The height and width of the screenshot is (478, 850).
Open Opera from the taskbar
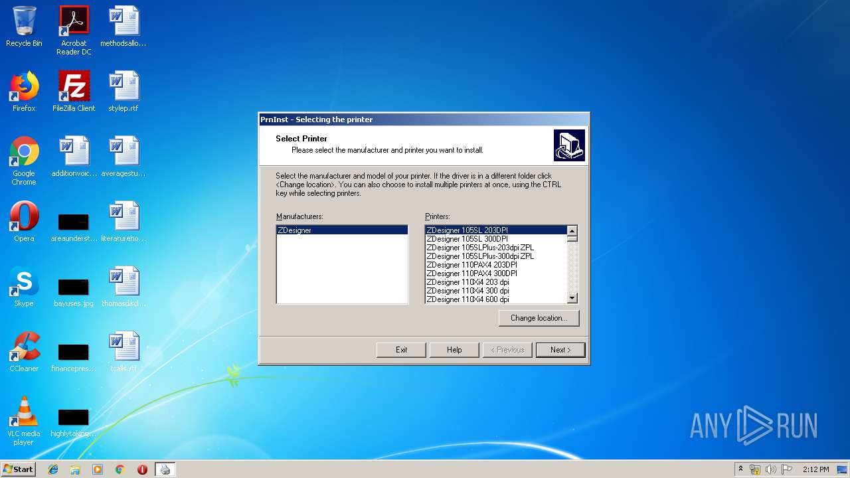142,469
